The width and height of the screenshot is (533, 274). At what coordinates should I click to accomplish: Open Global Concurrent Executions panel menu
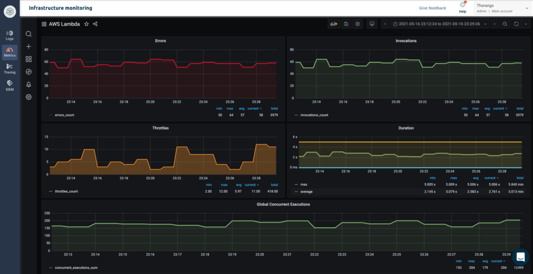[283, 205]
